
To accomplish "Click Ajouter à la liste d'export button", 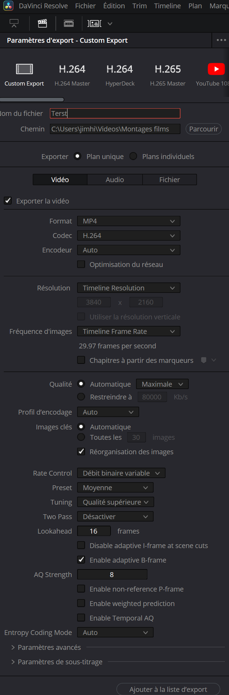I will click(x=168, y=689).
